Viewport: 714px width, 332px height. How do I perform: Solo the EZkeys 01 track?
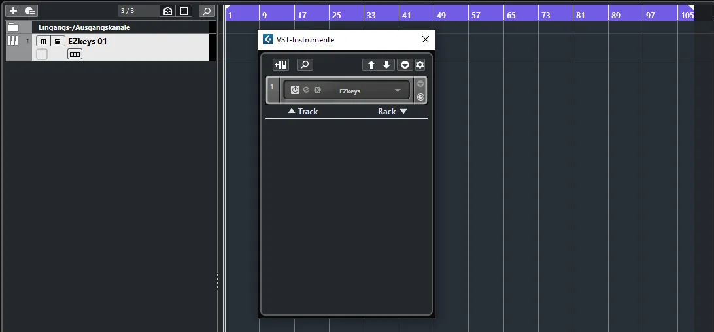(x=57, y=41)
